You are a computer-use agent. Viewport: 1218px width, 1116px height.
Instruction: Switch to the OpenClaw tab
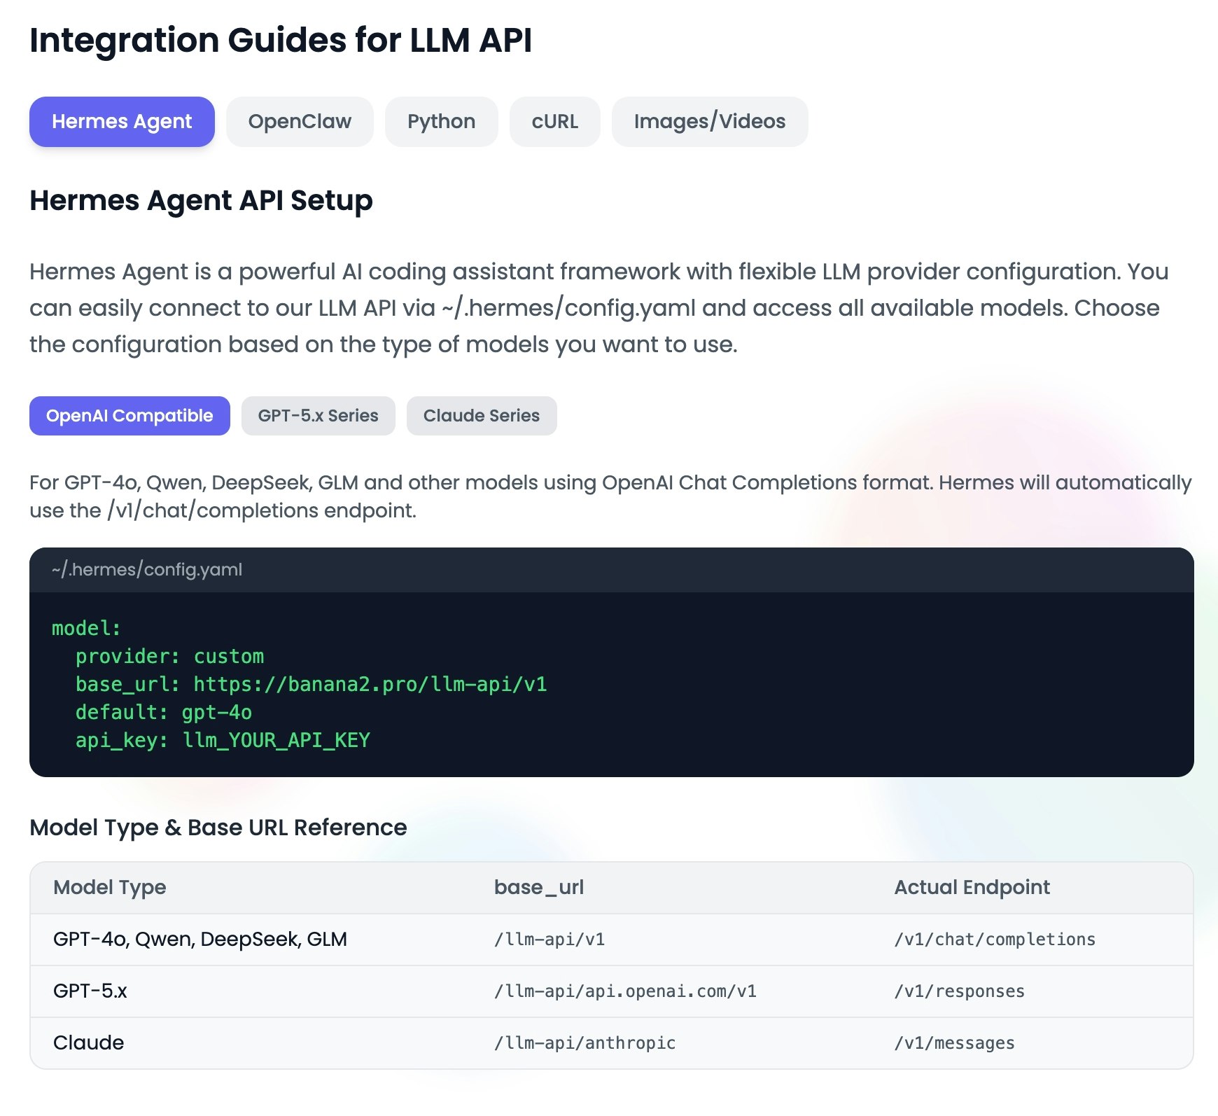click(x=300, y=122)
